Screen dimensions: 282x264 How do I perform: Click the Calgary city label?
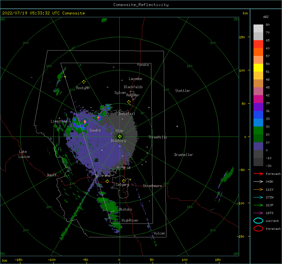[122, 185]
